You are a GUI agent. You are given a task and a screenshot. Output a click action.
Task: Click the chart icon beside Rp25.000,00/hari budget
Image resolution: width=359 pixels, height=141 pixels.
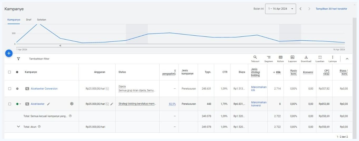point(107,89)
